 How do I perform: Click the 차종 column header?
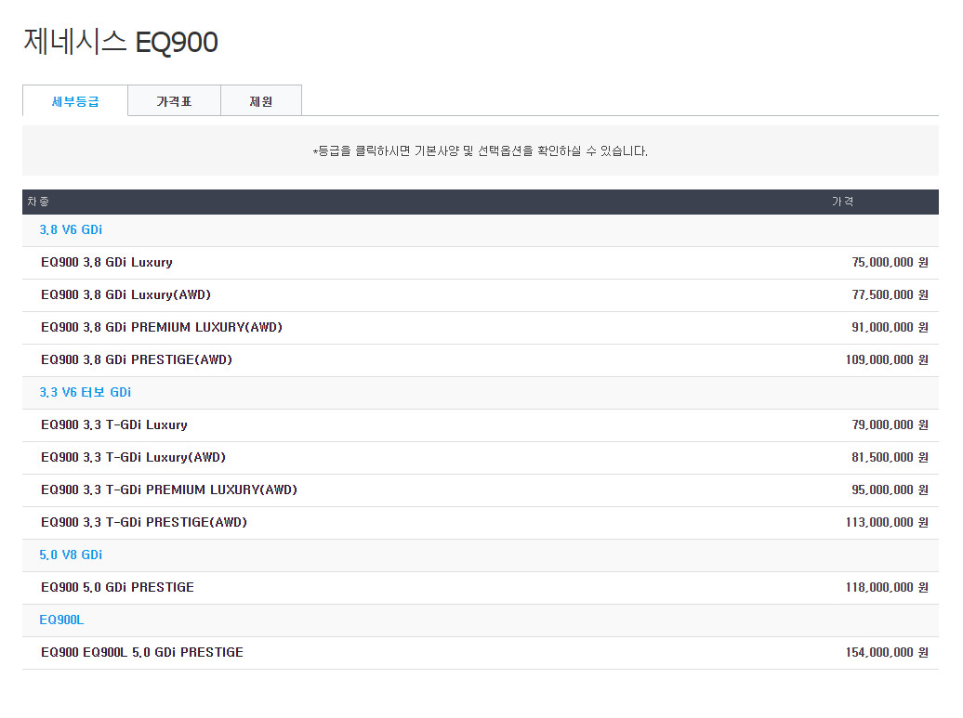[38, 202]
